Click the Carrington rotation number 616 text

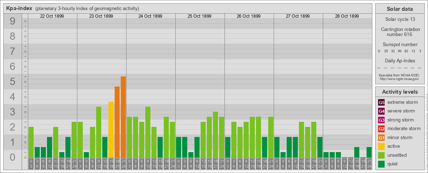tap(400, 32)
